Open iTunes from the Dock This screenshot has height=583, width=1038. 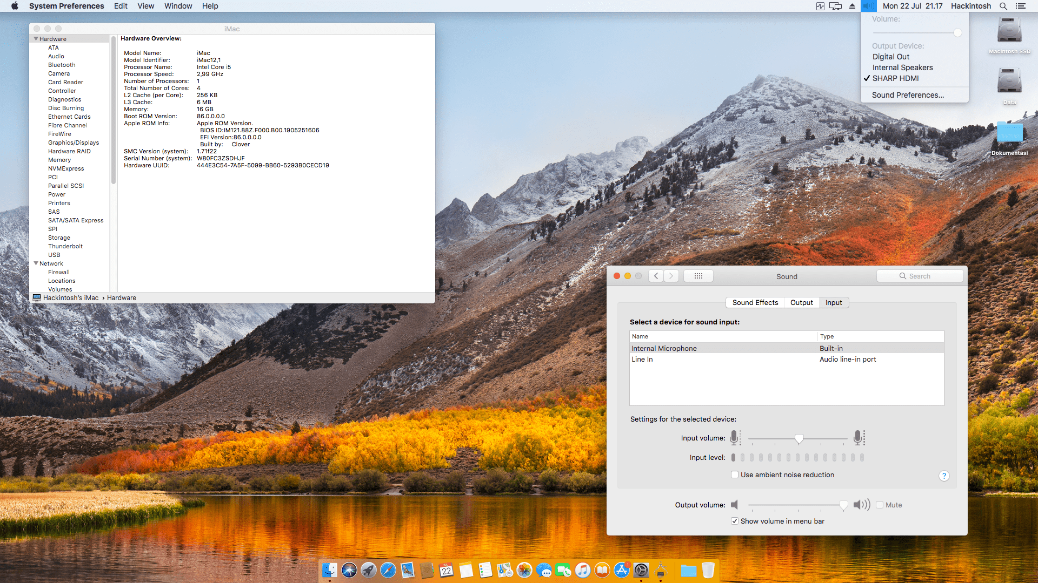(583, 571)
